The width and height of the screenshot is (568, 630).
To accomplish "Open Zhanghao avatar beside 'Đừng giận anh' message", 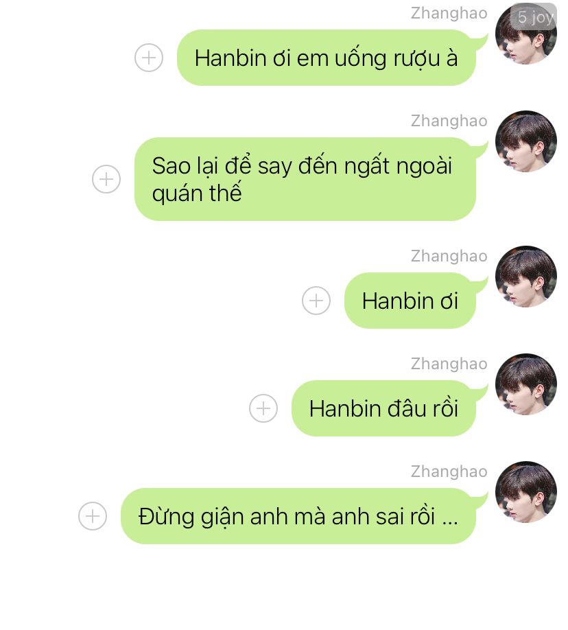I will tap(526, 492).
